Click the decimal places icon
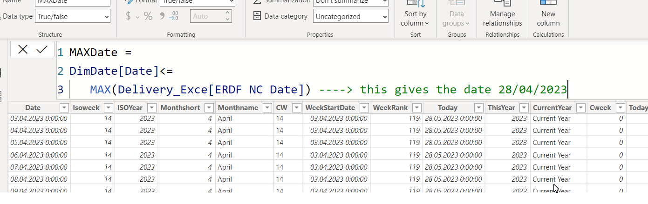Viewport: 648px width, 204px height. tap(174, 16)
